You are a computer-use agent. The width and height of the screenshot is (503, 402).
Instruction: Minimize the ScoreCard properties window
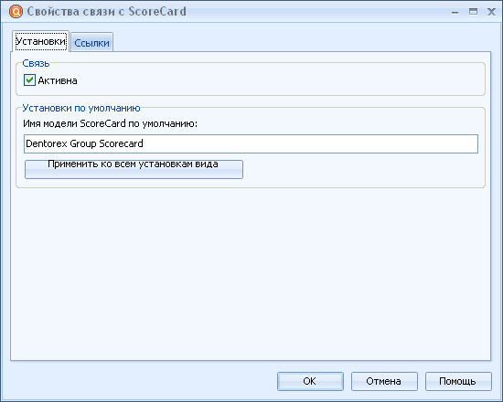(x=455, y=12)
